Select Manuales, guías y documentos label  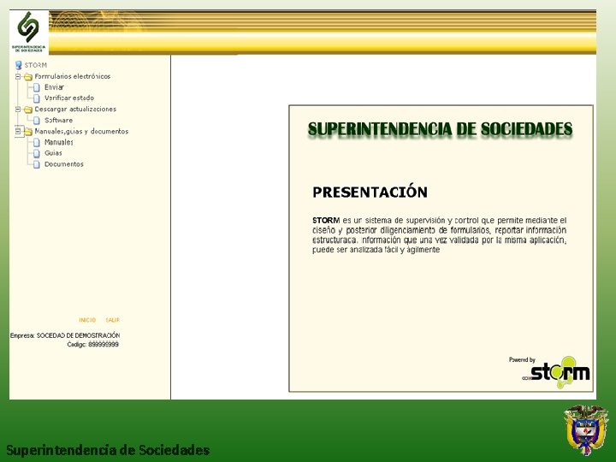81,131
